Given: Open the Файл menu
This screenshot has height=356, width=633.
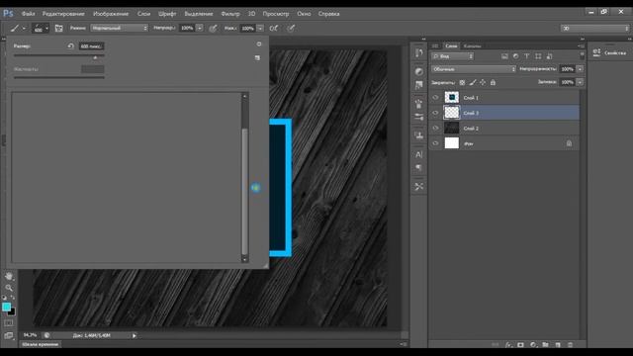Looking at the screenshot, I should point(29,14).
